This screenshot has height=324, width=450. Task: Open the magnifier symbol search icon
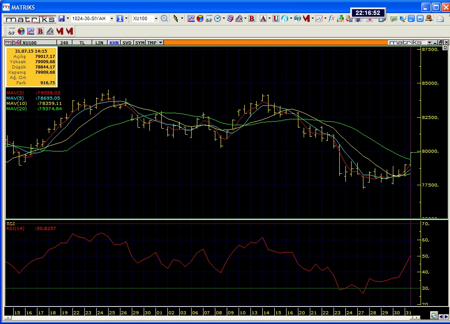tap(164, 18)
